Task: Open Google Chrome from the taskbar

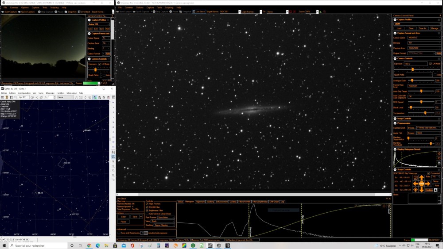Action: 89,245
